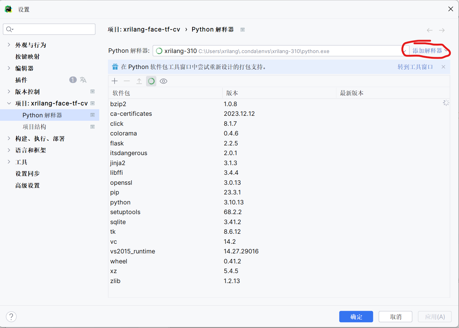
Task: Select 高级设置 in settings tree
Action: point(27,185)
